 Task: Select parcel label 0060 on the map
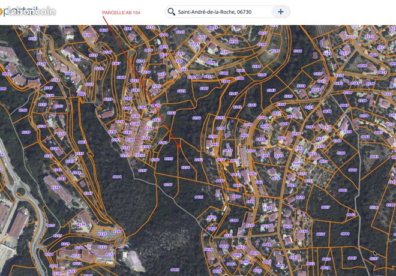353,170
